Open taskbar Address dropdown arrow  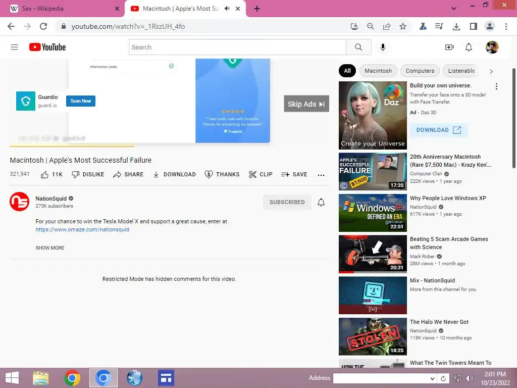432,378
